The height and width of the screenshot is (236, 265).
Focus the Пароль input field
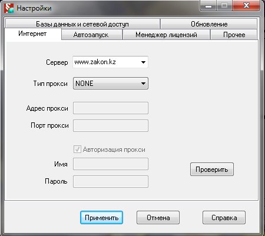pos(111,182)
